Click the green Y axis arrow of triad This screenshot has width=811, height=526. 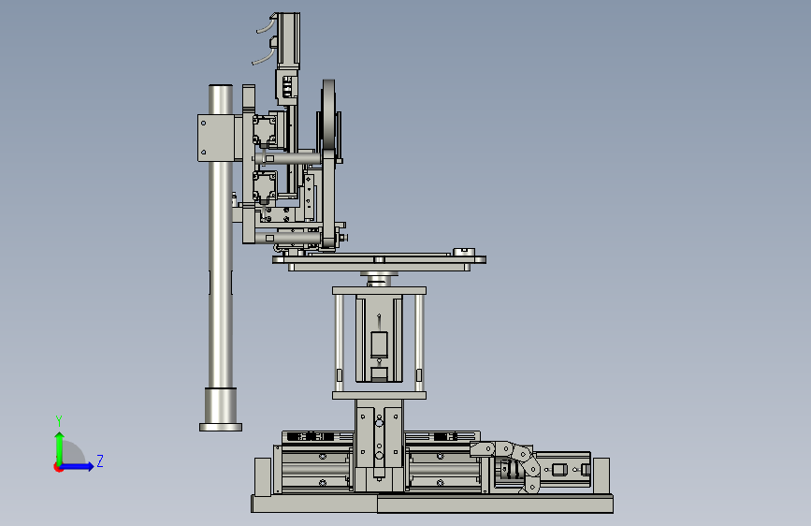point(60,447)
